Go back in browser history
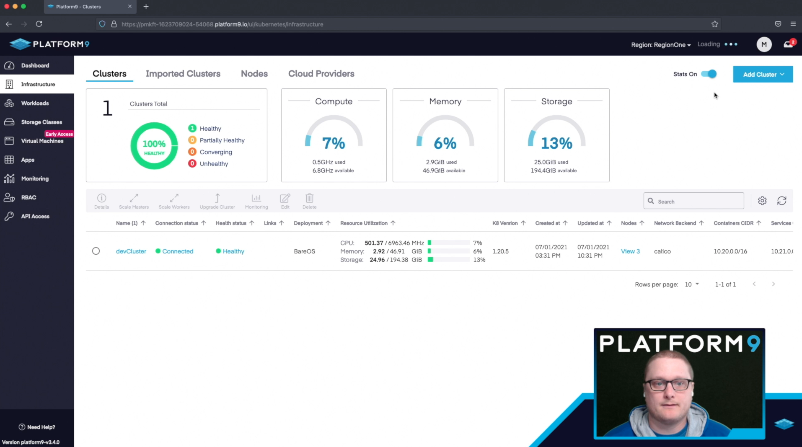Image resolution: width=802 pixels, height=447 pixels. click(x=9, y=24)
